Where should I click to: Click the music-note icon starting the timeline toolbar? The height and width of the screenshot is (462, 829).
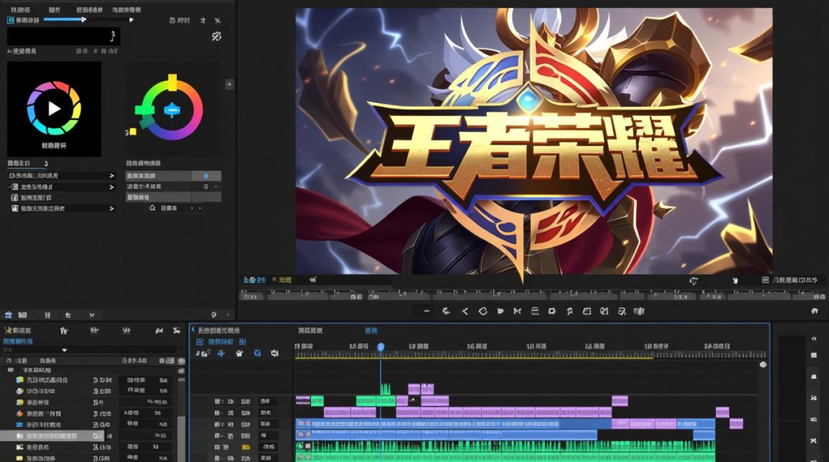tap(202, 353)
